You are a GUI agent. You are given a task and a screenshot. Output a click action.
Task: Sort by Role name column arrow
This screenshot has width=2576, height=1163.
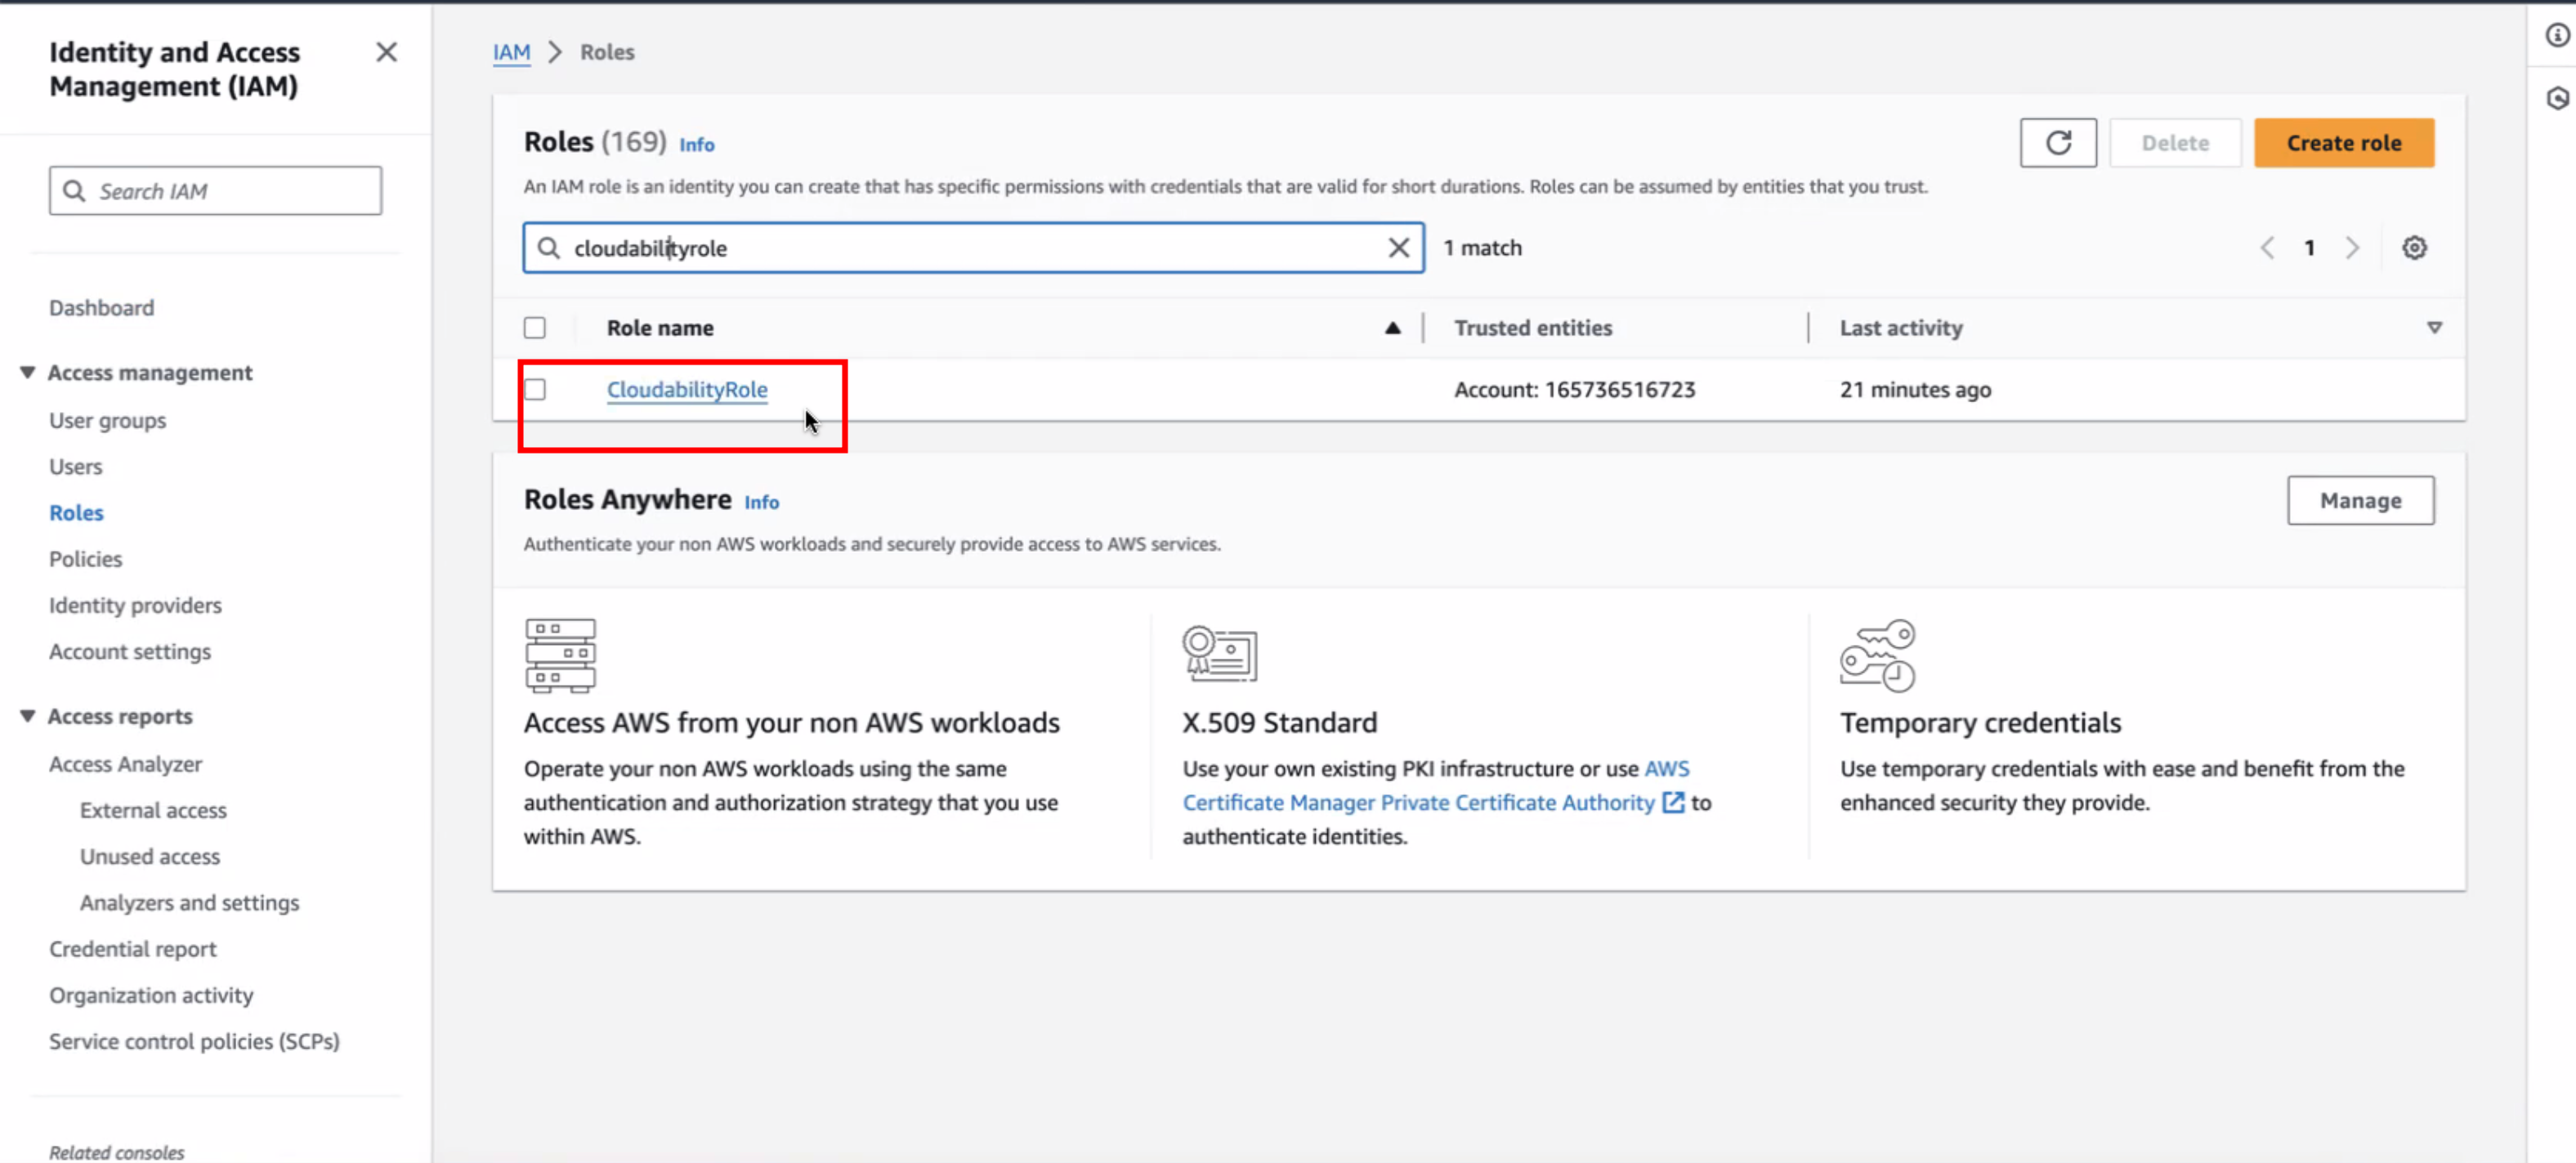tap(1392, 328)
